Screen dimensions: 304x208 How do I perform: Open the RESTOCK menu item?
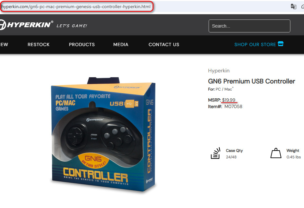click(39, 44)
